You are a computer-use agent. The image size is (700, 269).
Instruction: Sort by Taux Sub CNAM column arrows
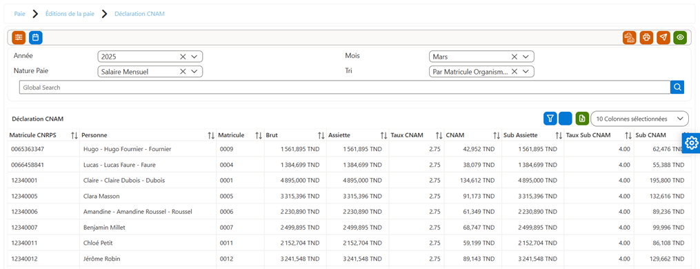[x=628, y=135]
